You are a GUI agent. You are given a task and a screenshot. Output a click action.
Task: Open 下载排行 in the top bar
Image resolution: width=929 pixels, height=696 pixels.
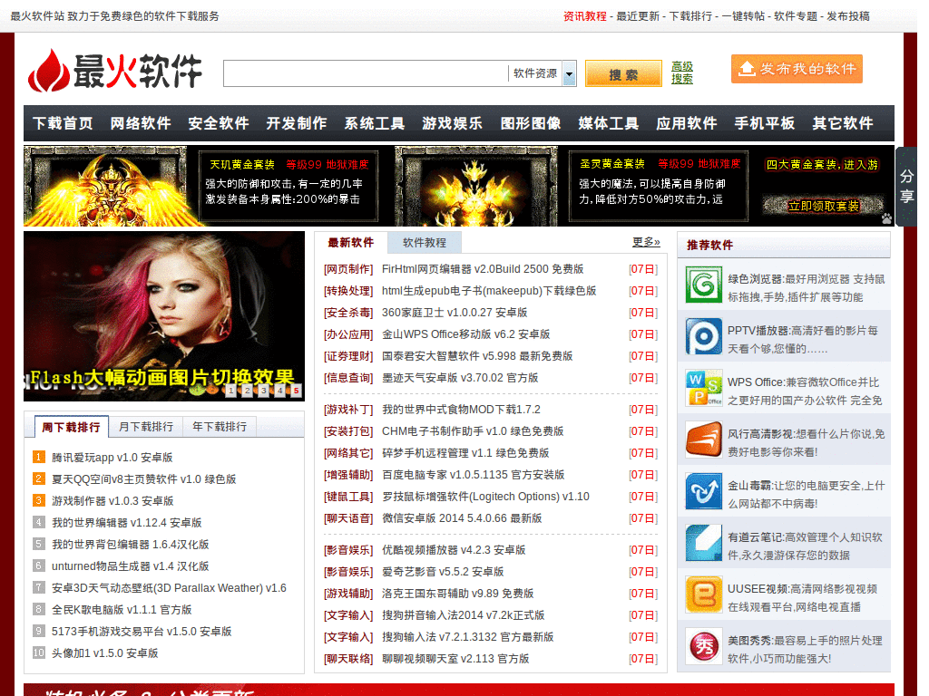[x=690, y=16]
